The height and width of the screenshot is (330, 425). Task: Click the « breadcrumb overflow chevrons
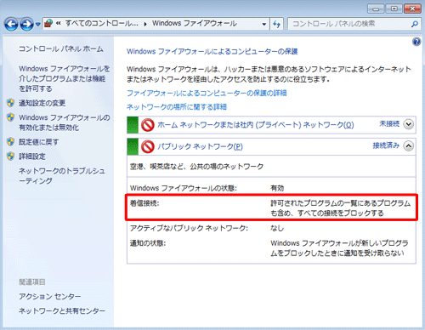click(59, 23)
